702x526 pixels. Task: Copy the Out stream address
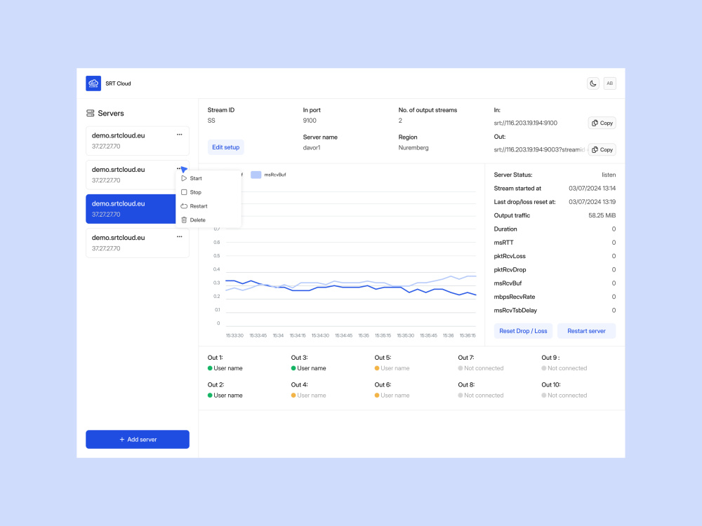pyautogui.click(x=602, y=149)
